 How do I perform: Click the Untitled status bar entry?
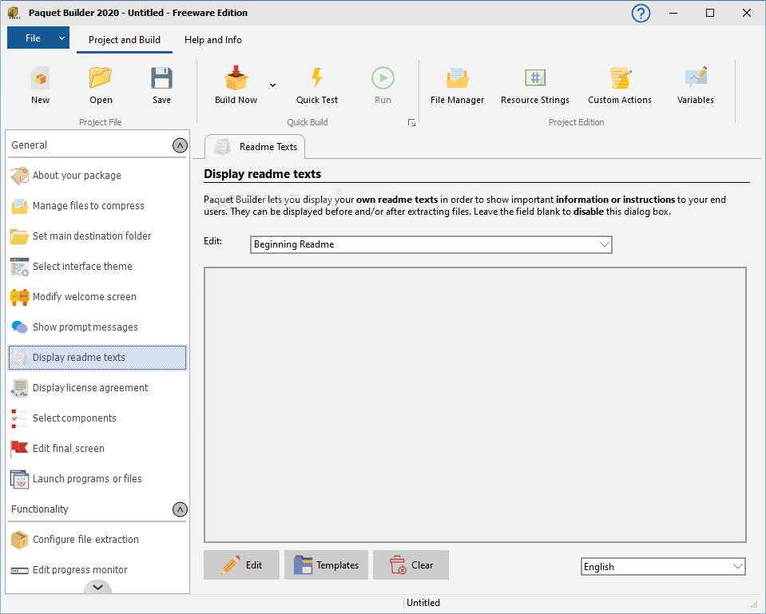pos(423,603)
